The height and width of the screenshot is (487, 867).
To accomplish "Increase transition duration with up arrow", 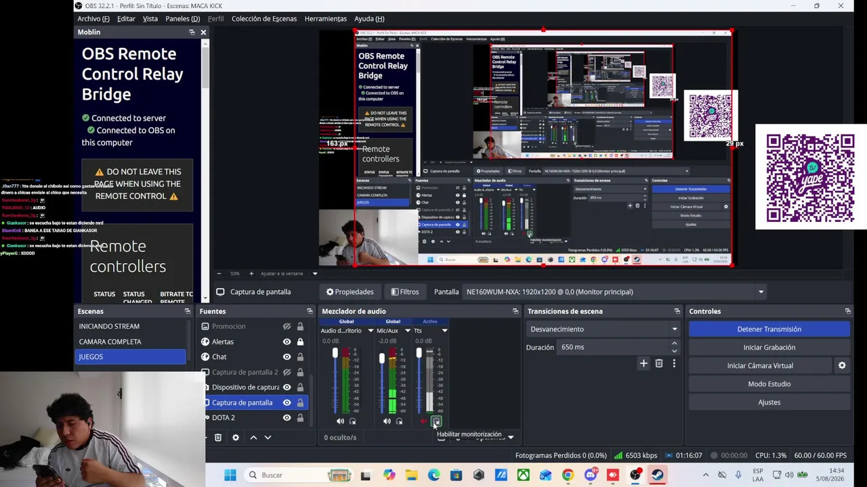I will (x=674, y=344).
